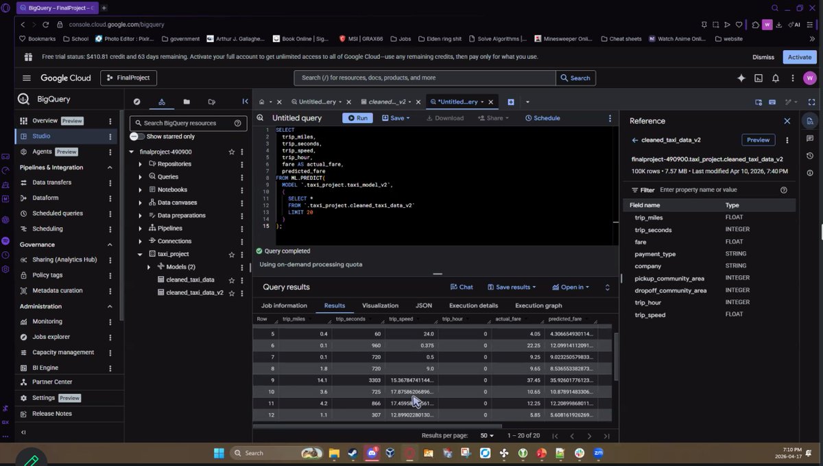Switch to Job information tab
This screenshot has width=823, height=466.
click(284, 305)
